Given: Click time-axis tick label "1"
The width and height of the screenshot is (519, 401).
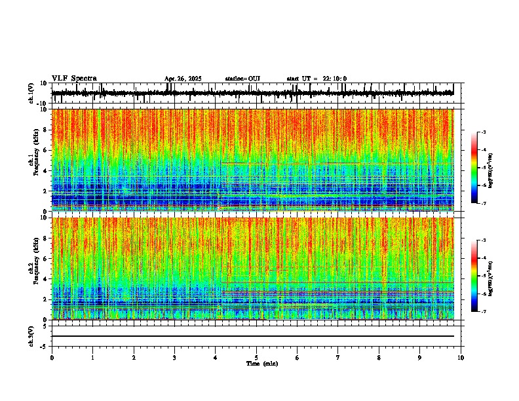Looking at the screenshot, I should pyautogui.click(x=92, y=358).
